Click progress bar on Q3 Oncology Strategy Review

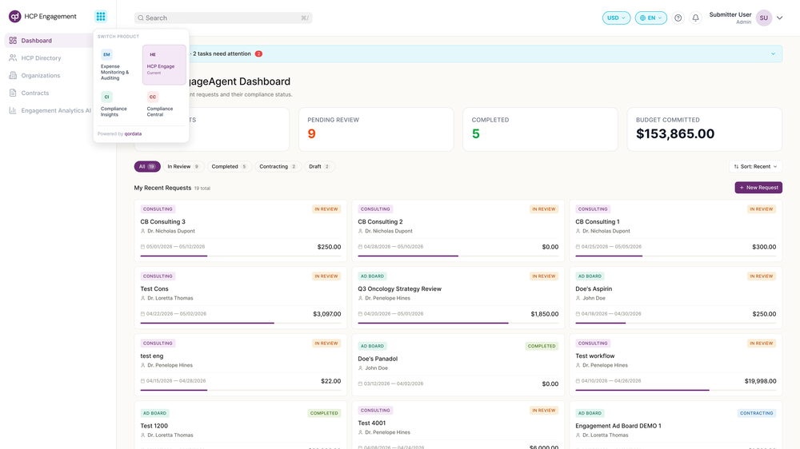tap(458, 323)
